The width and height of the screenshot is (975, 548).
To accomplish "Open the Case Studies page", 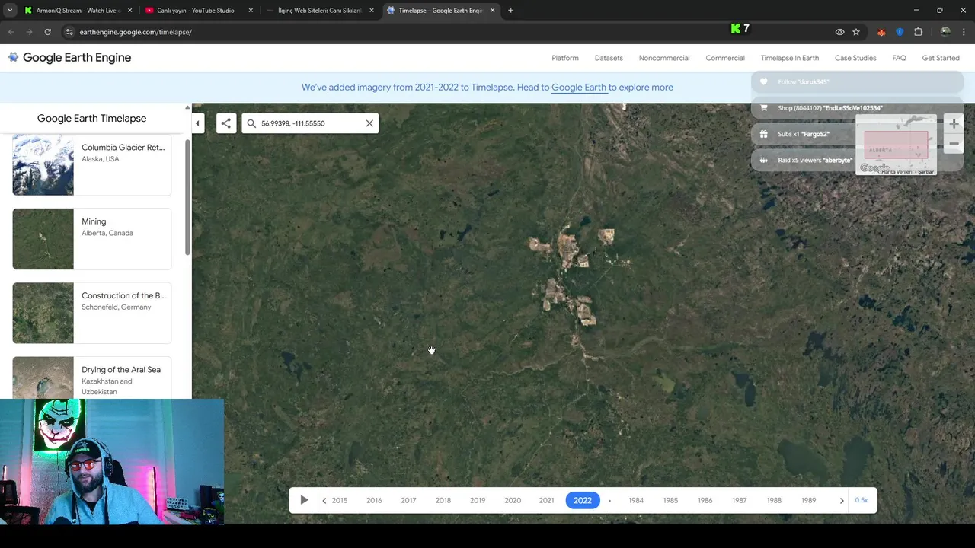I will 855,58.
